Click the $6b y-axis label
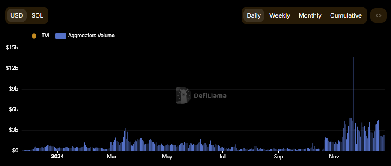391x166 pixels. pos(13,110)
